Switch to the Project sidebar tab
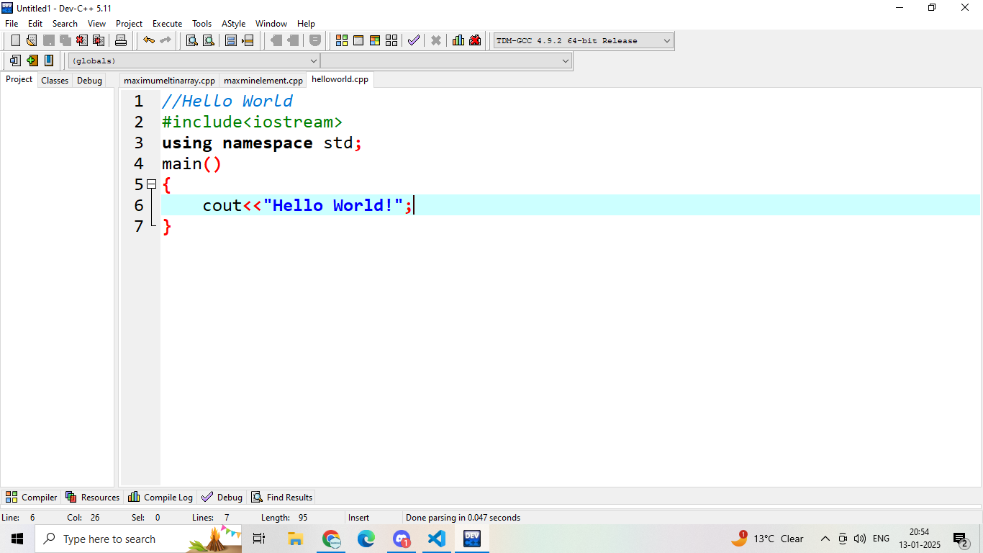This screenshot has width=983, height=553. (19, 79)
